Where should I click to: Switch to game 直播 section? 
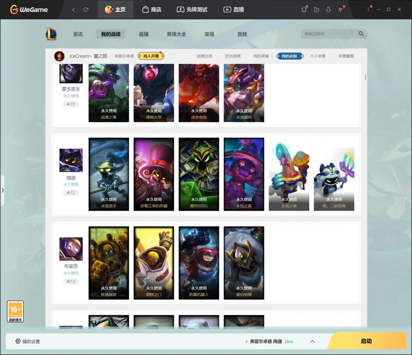pos(143,34)
